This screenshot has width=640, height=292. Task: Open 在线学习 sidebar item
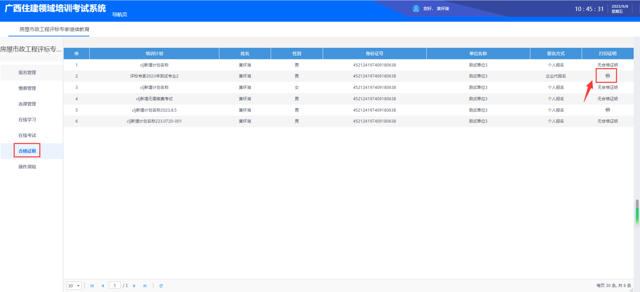pos(27,120)
